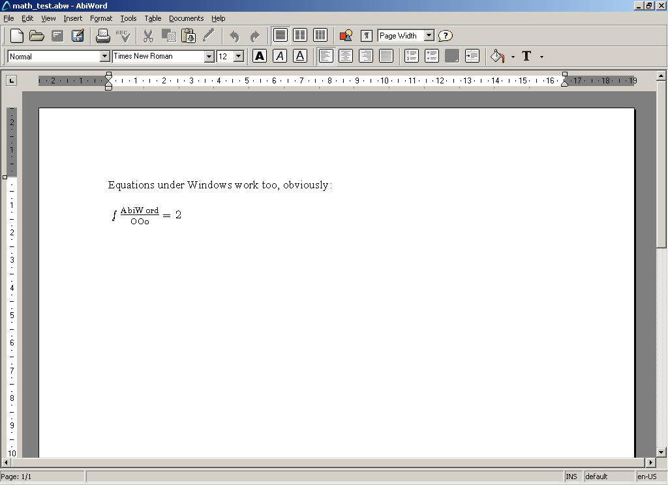Viewport: 668px width, 485px height.
Task: Open the Format menu
Action: [x=101, y=18]
